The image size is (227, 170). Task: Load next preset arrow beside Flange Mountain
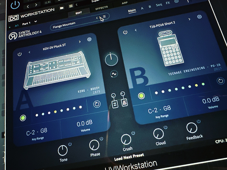100,17
